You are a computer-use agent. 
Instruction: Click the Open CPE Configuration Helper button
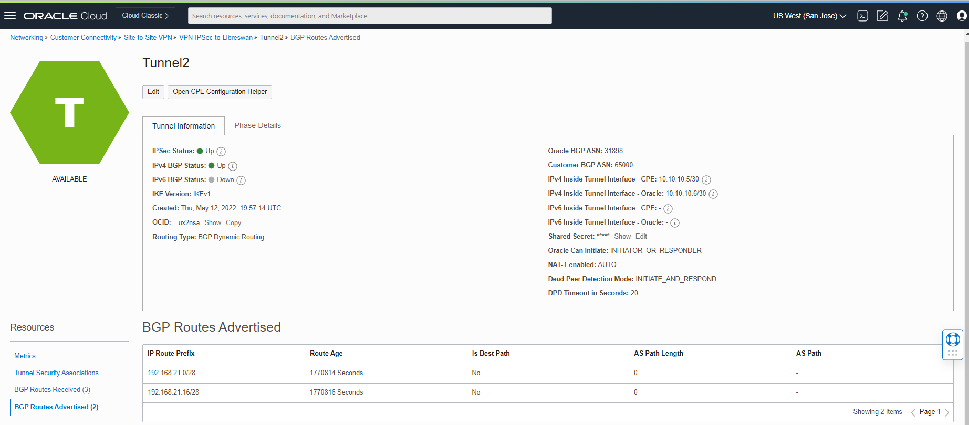point(220,92)
